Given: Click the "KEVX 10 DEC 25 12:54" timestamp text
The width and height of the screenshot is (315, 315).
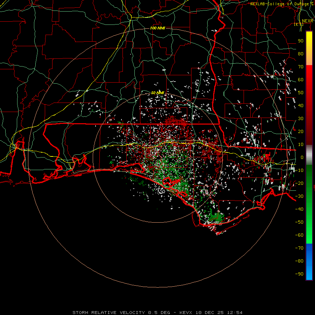Looking at the screenshot, I should coord(211,313).
